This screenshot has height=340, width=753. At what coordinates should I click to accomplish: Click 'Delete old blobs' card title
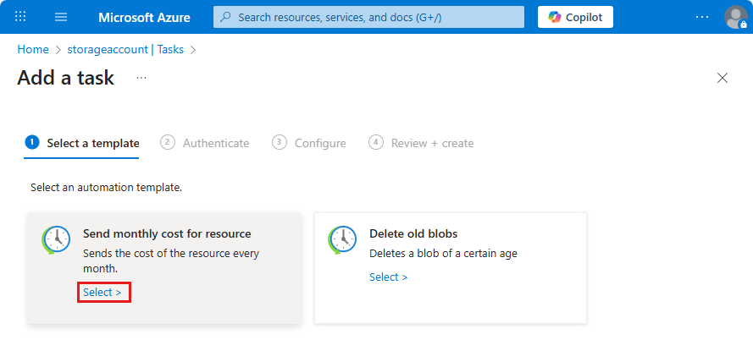(413, 233)
